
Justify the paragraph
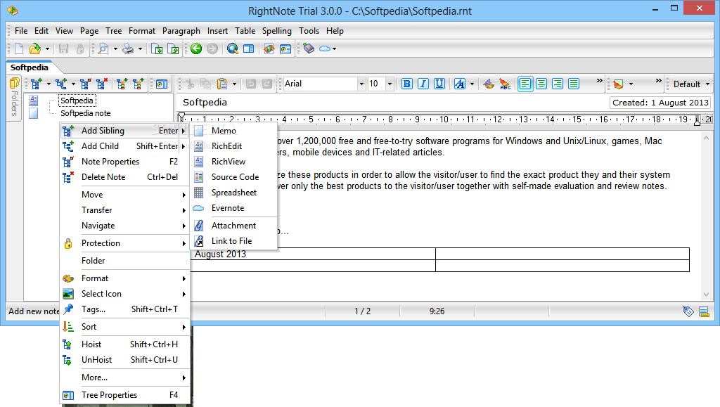tap(574, 84)
